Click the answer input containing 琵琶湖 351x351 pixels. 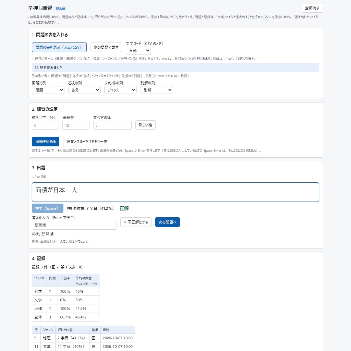74,225
